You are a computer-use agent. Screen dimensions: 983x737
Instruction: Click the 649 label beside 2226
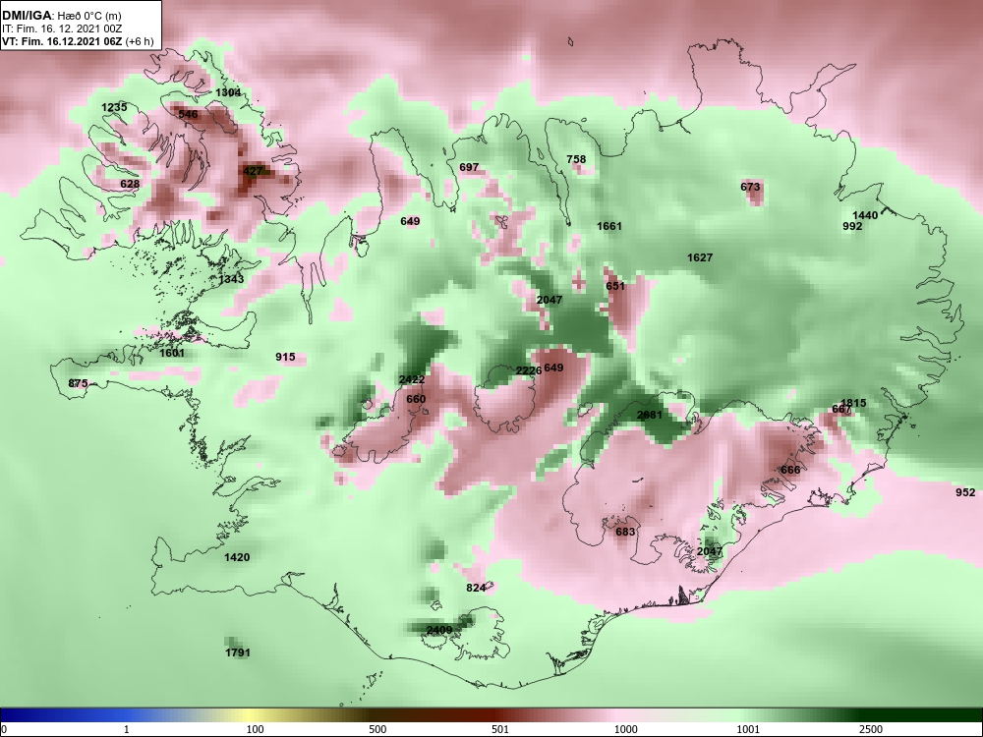(553, 368)
